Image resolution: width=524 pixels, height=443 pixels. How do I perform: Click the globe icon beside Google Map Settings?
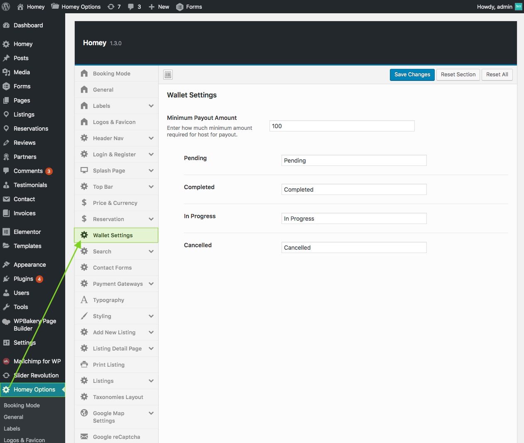[84, 413]
